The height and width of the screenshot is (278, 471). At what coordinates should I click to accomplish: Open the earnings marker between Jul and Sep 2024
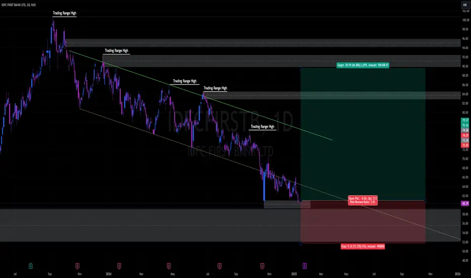[219, 266]
